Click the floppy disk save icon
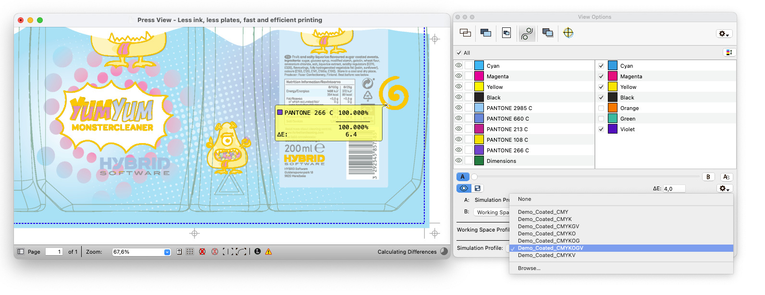 477,188
